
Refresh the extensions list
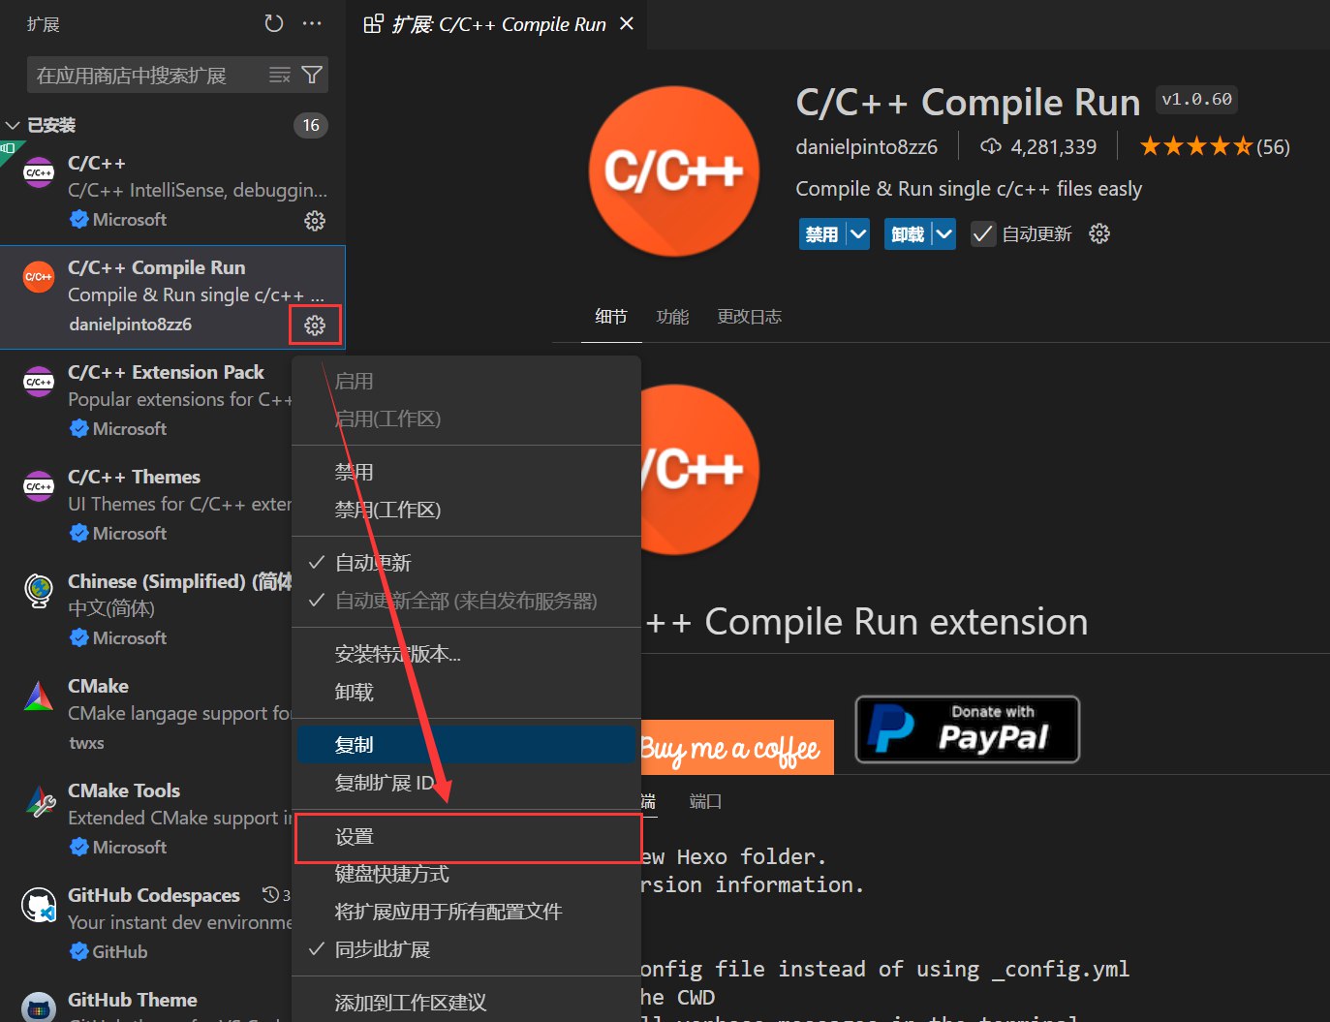click(x=274, y=23)
